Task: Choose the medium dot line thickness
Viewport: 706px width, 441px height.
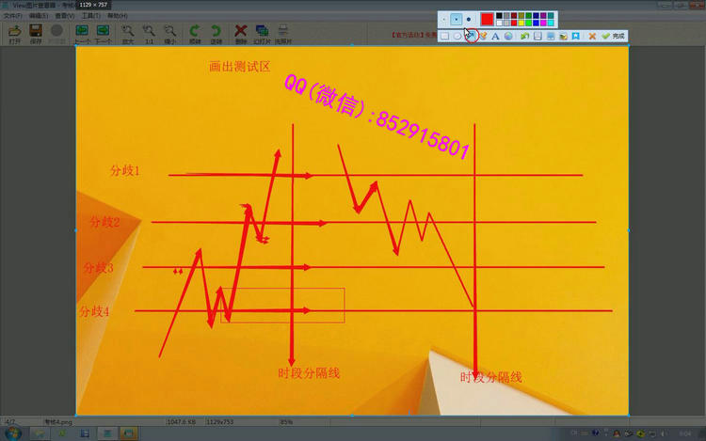Action: coord(457,19)
